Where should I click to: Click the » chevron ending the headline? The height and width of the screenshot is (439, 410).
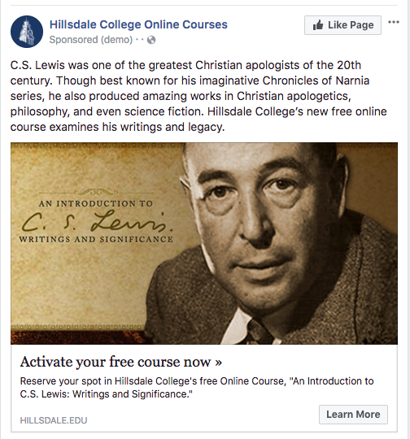tap(219, 363)
